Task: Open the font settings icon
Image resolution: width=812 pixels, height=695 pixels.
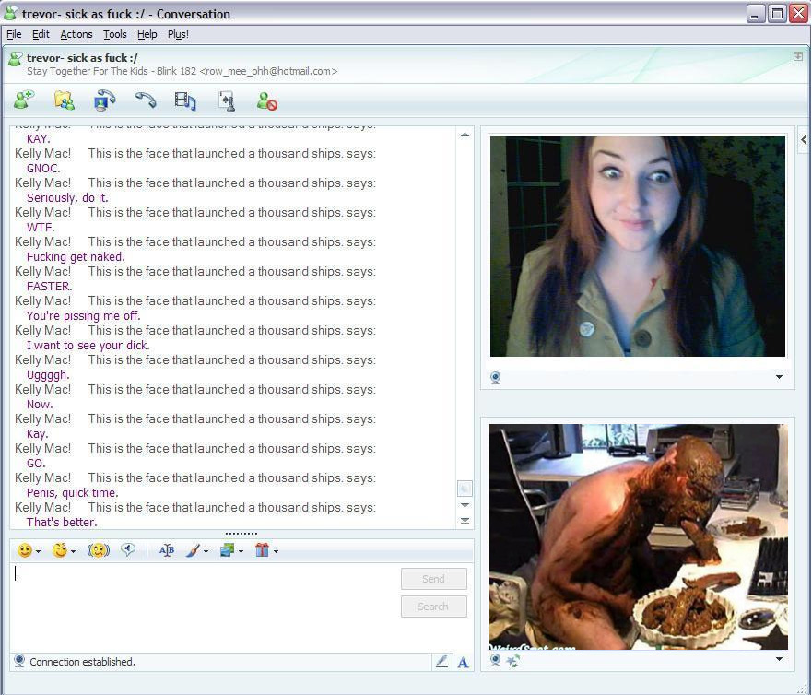Action: (167, 550)
